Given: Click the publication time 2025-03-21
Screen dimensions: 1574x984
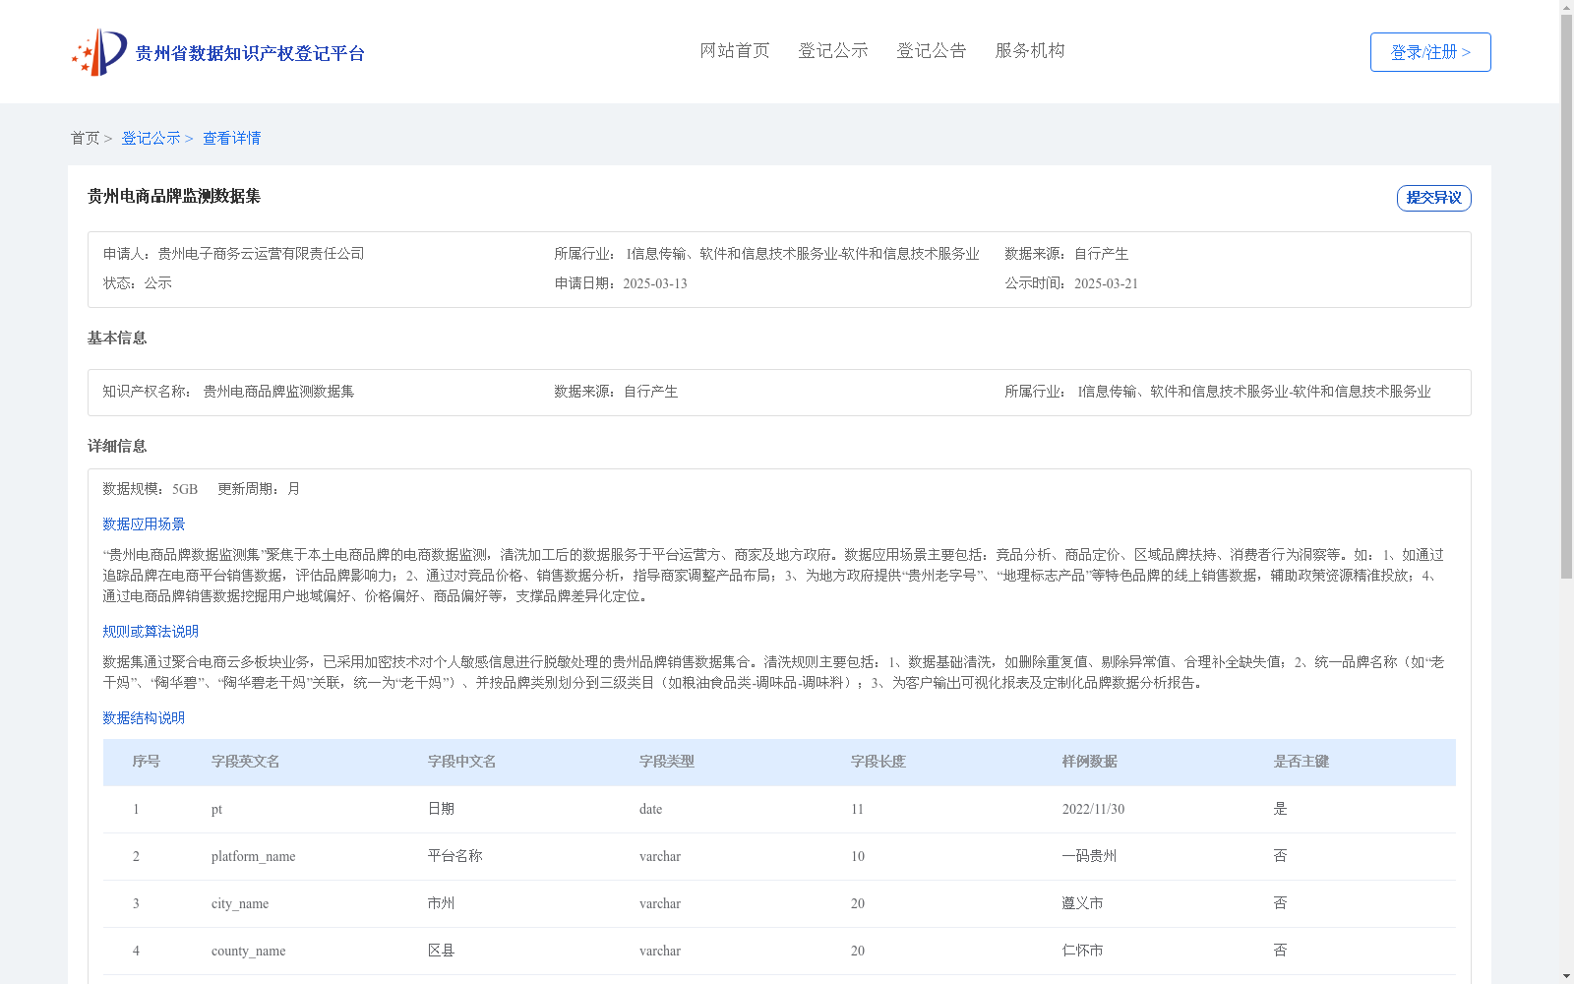Looking at the screenshot, I should pyautogui.click(x=1106, y=283).
